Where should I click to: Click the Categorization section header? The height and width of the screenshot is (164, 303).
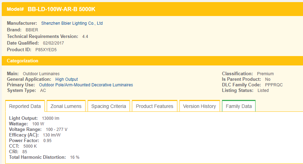pos(152,61)
